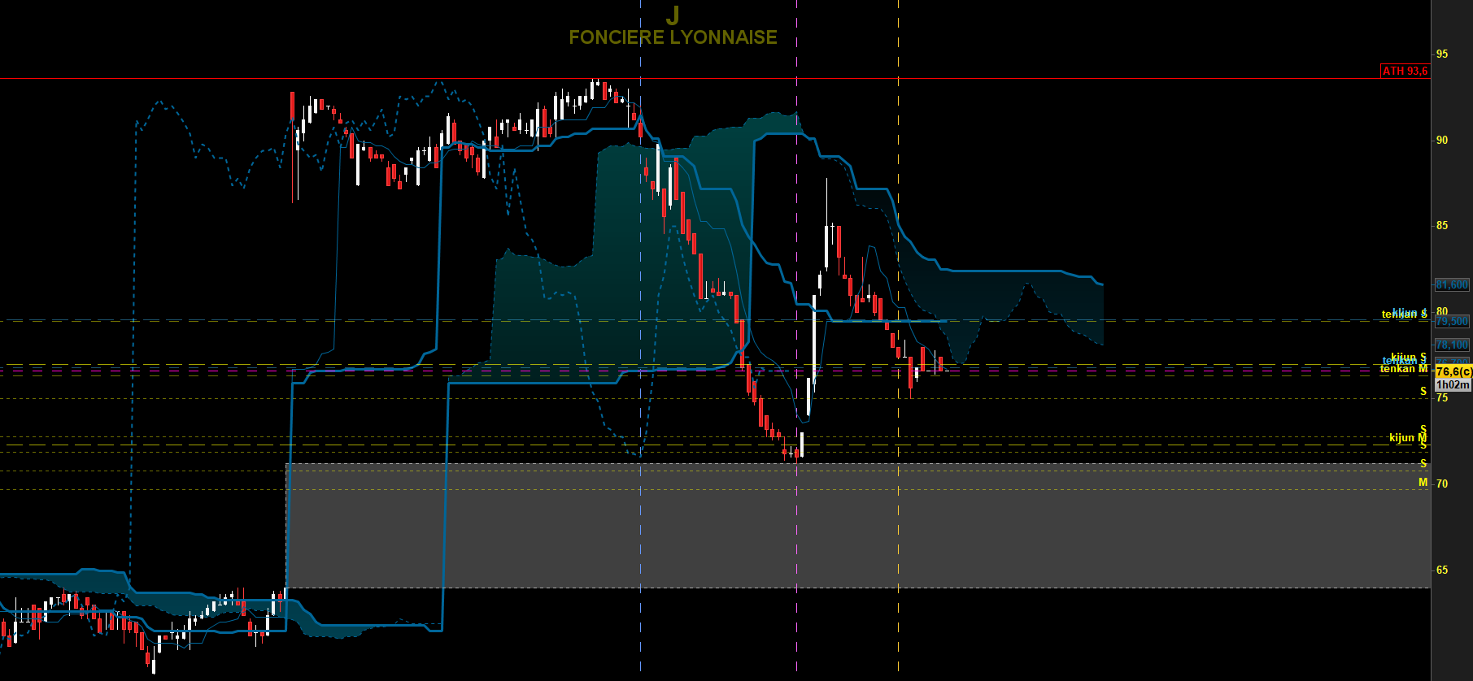Click the 95 value on the price axis
Image resolution: width=1473 pixels, height=681 pixels.
1442,54
